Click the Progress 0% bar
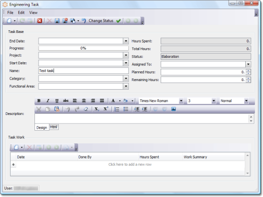This screenshot has width=263, height=197. 84,48
